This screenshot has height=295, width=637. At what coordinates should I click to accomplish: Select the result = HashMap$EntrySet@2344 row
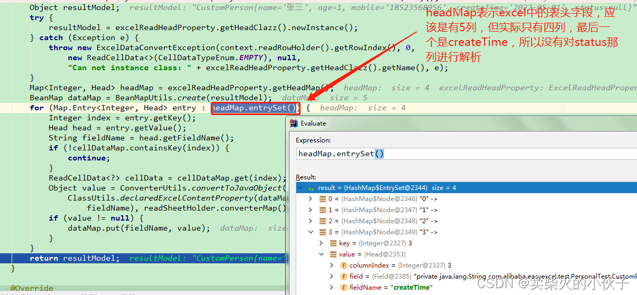tap(466, 188)
